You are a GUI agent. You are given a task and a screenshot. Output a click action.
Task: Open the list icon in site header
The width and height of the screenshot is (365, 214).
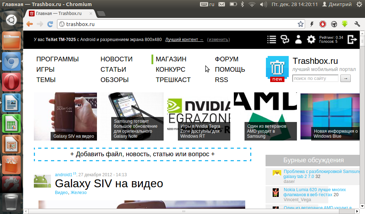pos(272,40)
